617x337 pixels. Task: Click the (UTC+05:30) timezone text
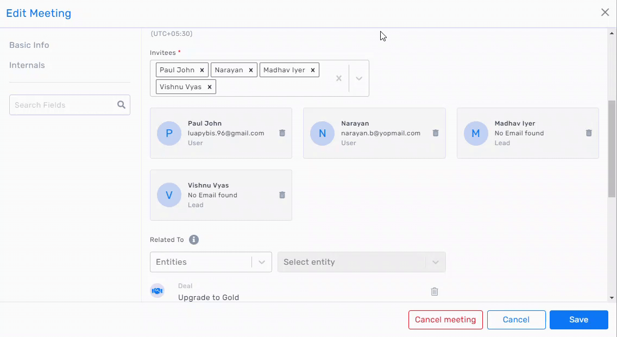(x=172, y=34)
